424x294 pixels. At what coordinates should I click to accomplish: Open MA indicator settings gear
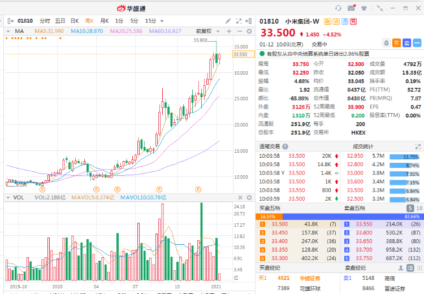[249, 31]
